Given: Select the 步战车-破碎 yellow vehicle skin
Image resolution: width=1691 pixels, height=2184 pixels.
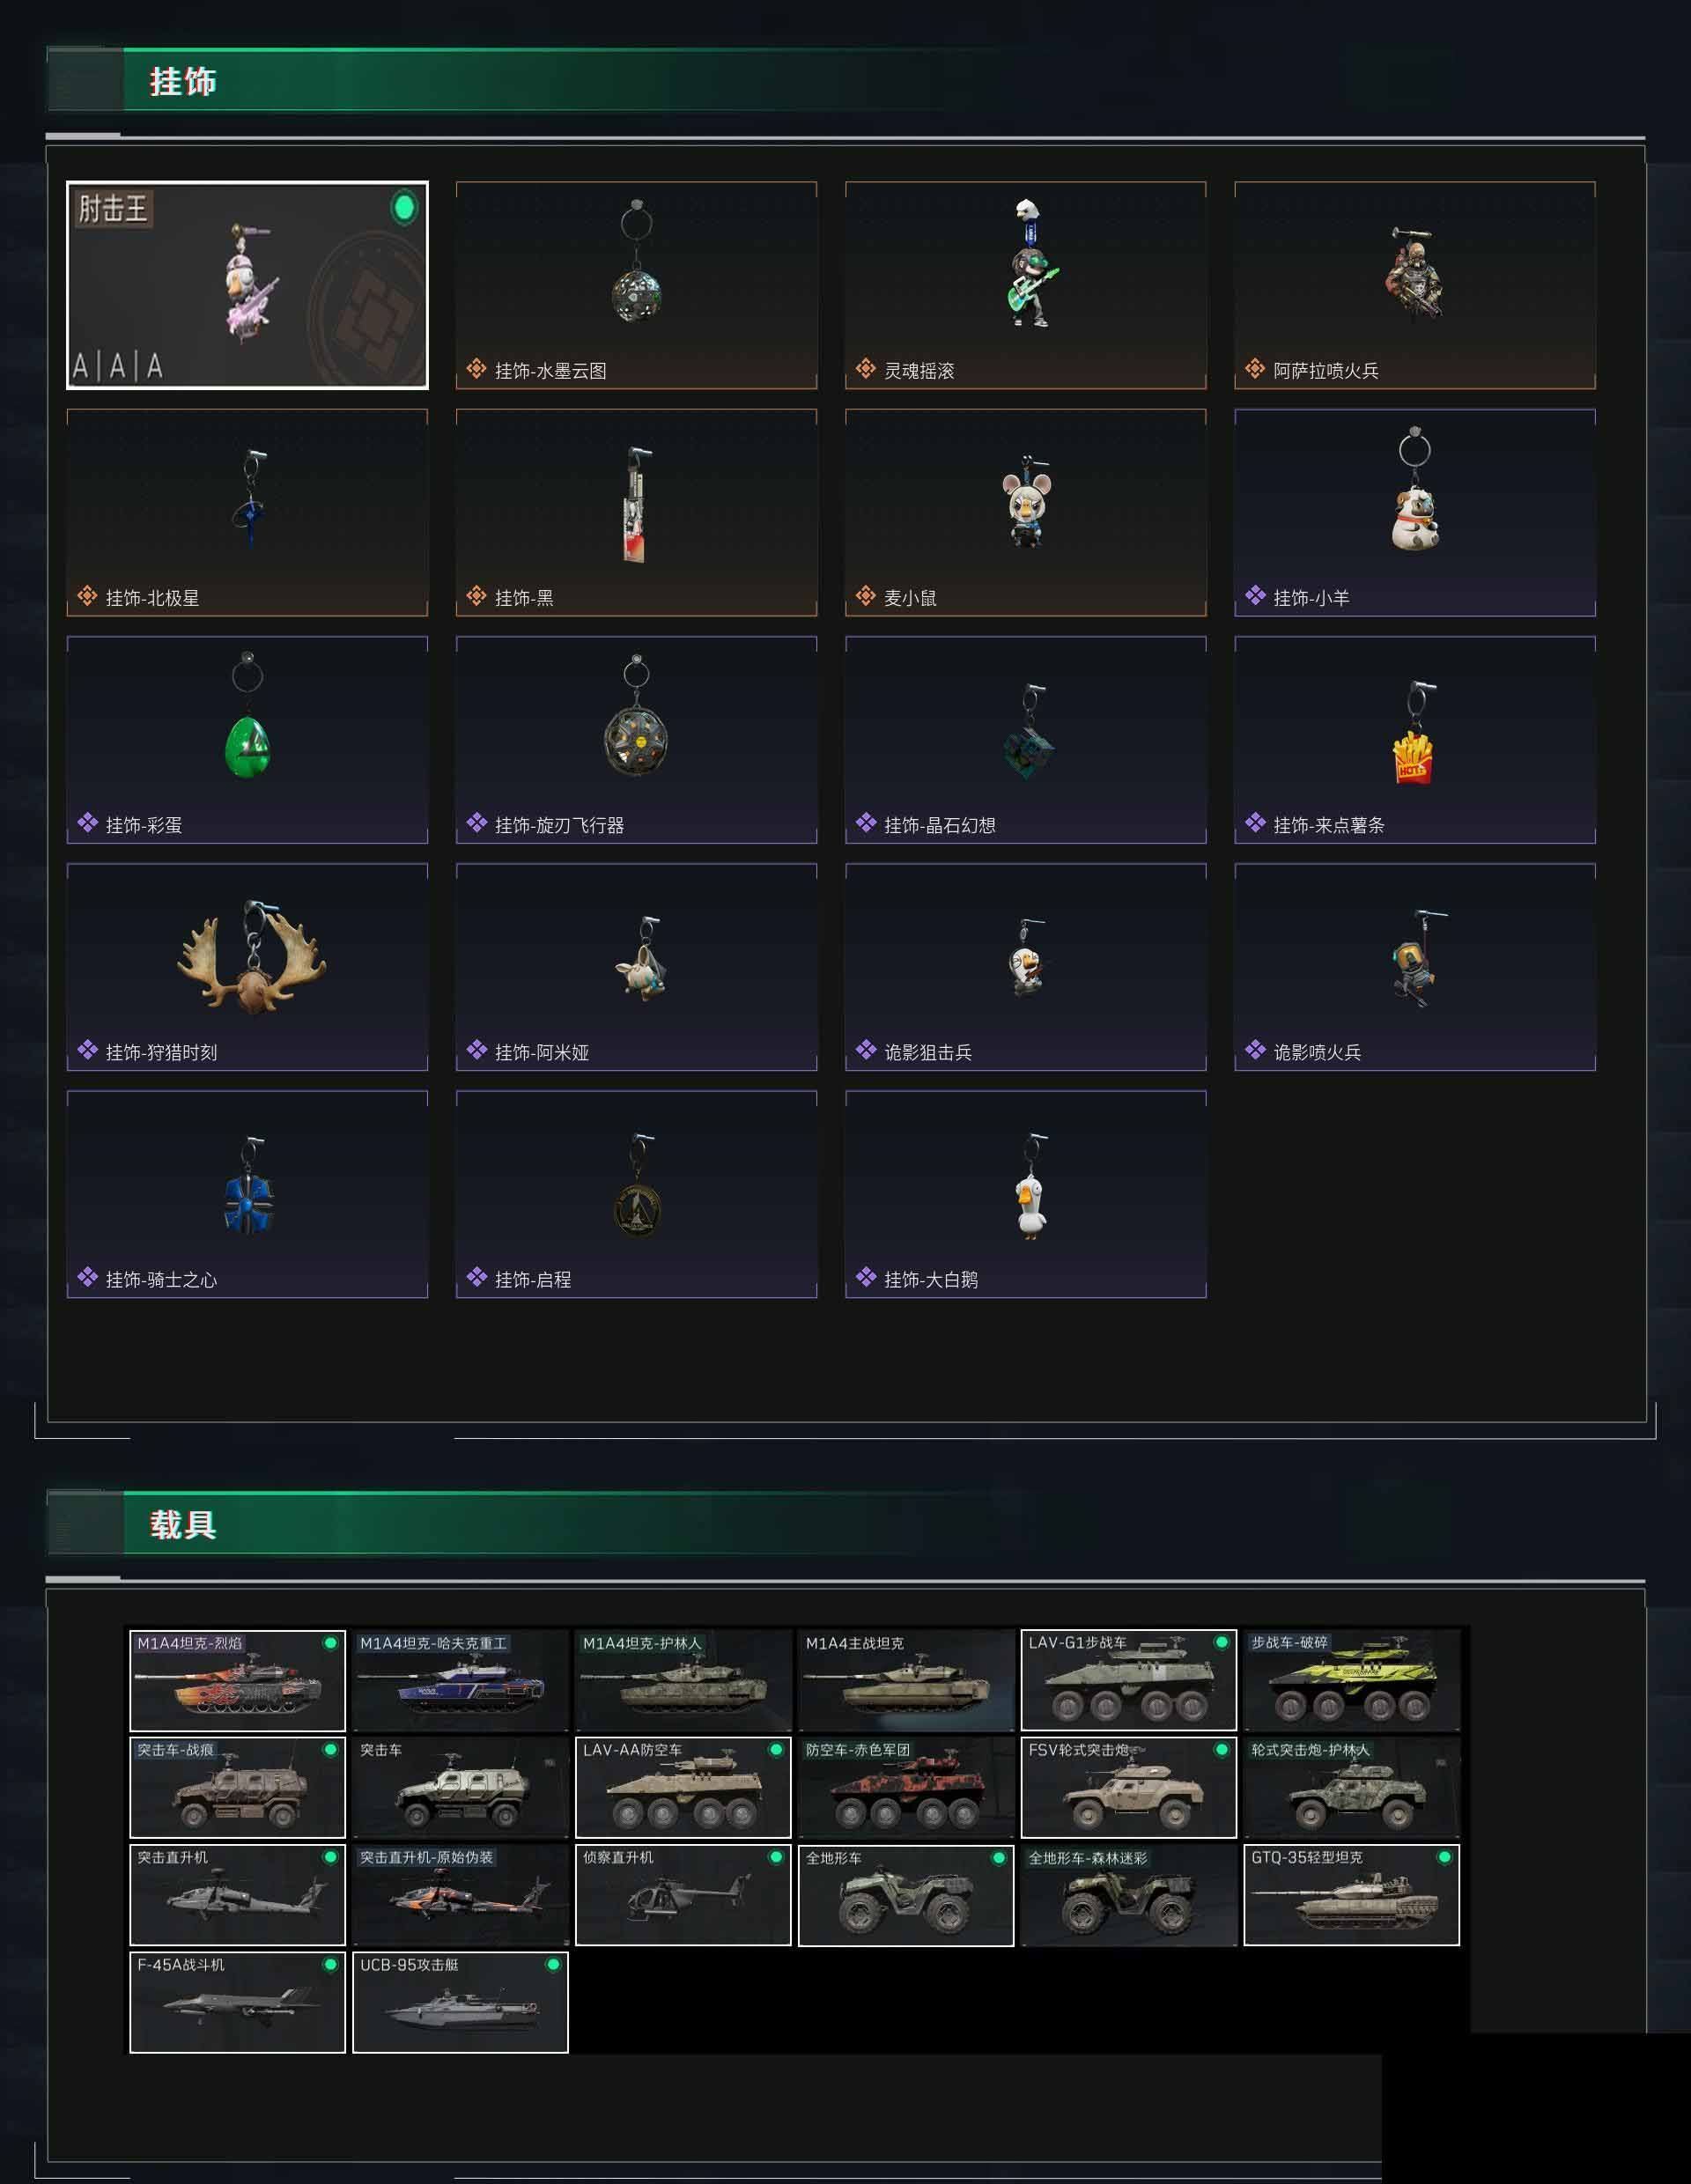Looking at the screenshot, I should pos(1351,1680).
